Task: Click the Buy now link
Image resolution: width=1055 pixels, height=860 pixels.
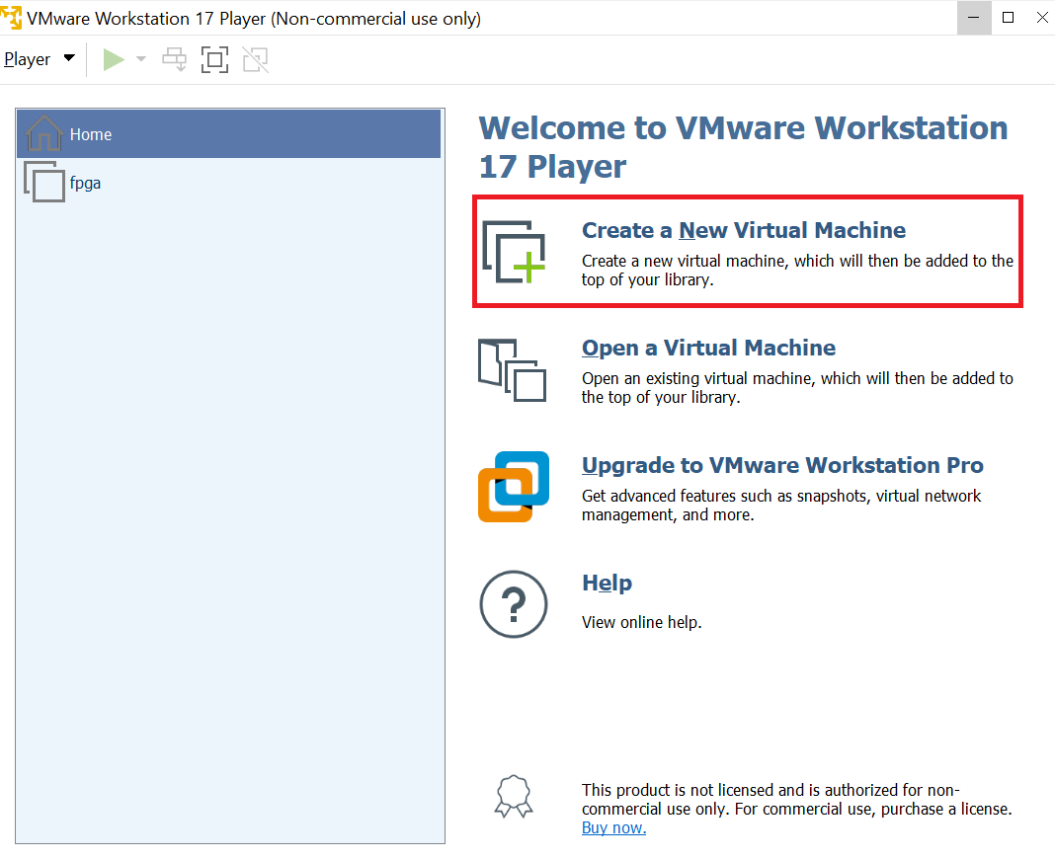Action: [613, 827]
